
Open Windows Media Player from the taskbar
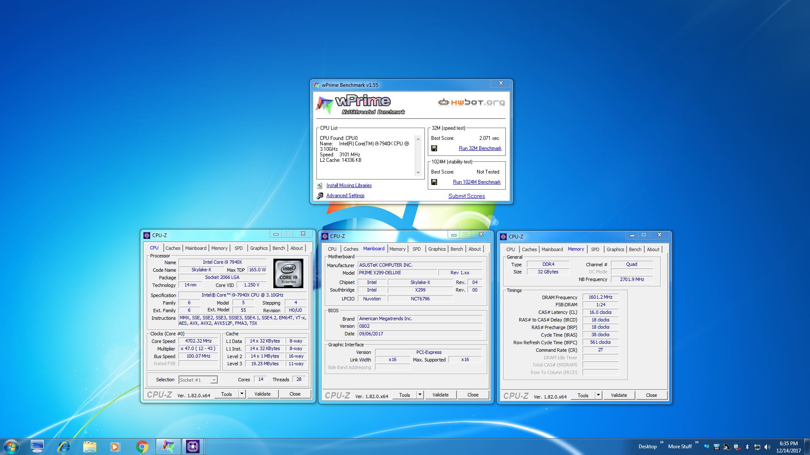pos(115,447)
